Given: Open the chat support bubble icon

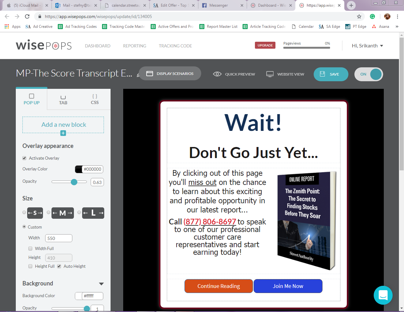Looking at the screenshot, I should 383,295.
